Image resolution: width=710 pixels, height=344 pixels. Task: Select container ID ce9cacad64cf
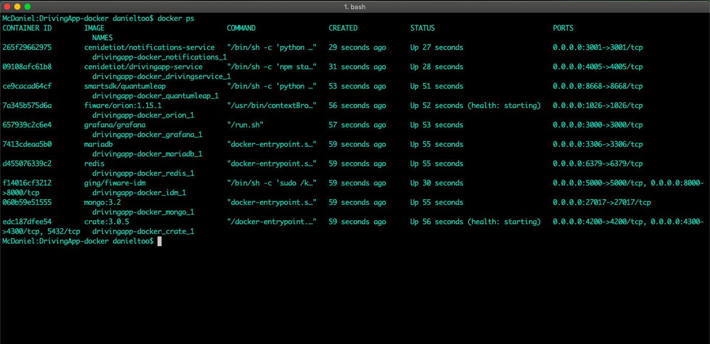(x=27, y=86)
